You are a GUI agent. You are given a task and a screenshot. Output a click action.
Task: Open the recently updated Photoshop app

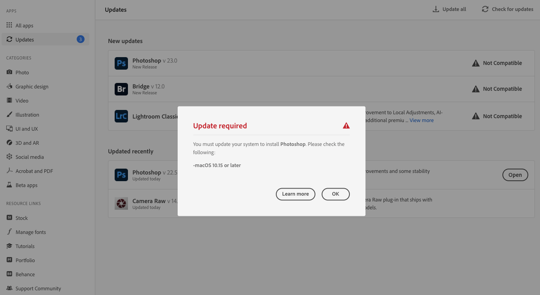515,175
